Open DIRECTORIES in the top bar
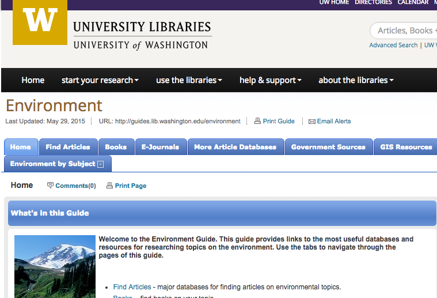This screenshot has width=437, height=298. (x=373, y=2)
